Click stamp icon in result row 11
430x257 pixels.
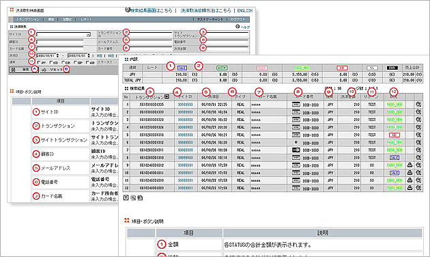coord(410,180)
